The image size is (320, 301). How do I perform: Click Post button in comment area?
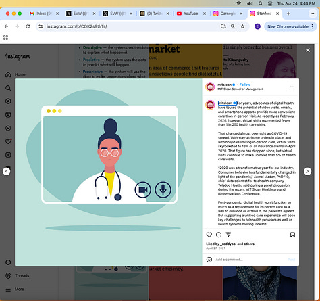click(x=292, y=260)
